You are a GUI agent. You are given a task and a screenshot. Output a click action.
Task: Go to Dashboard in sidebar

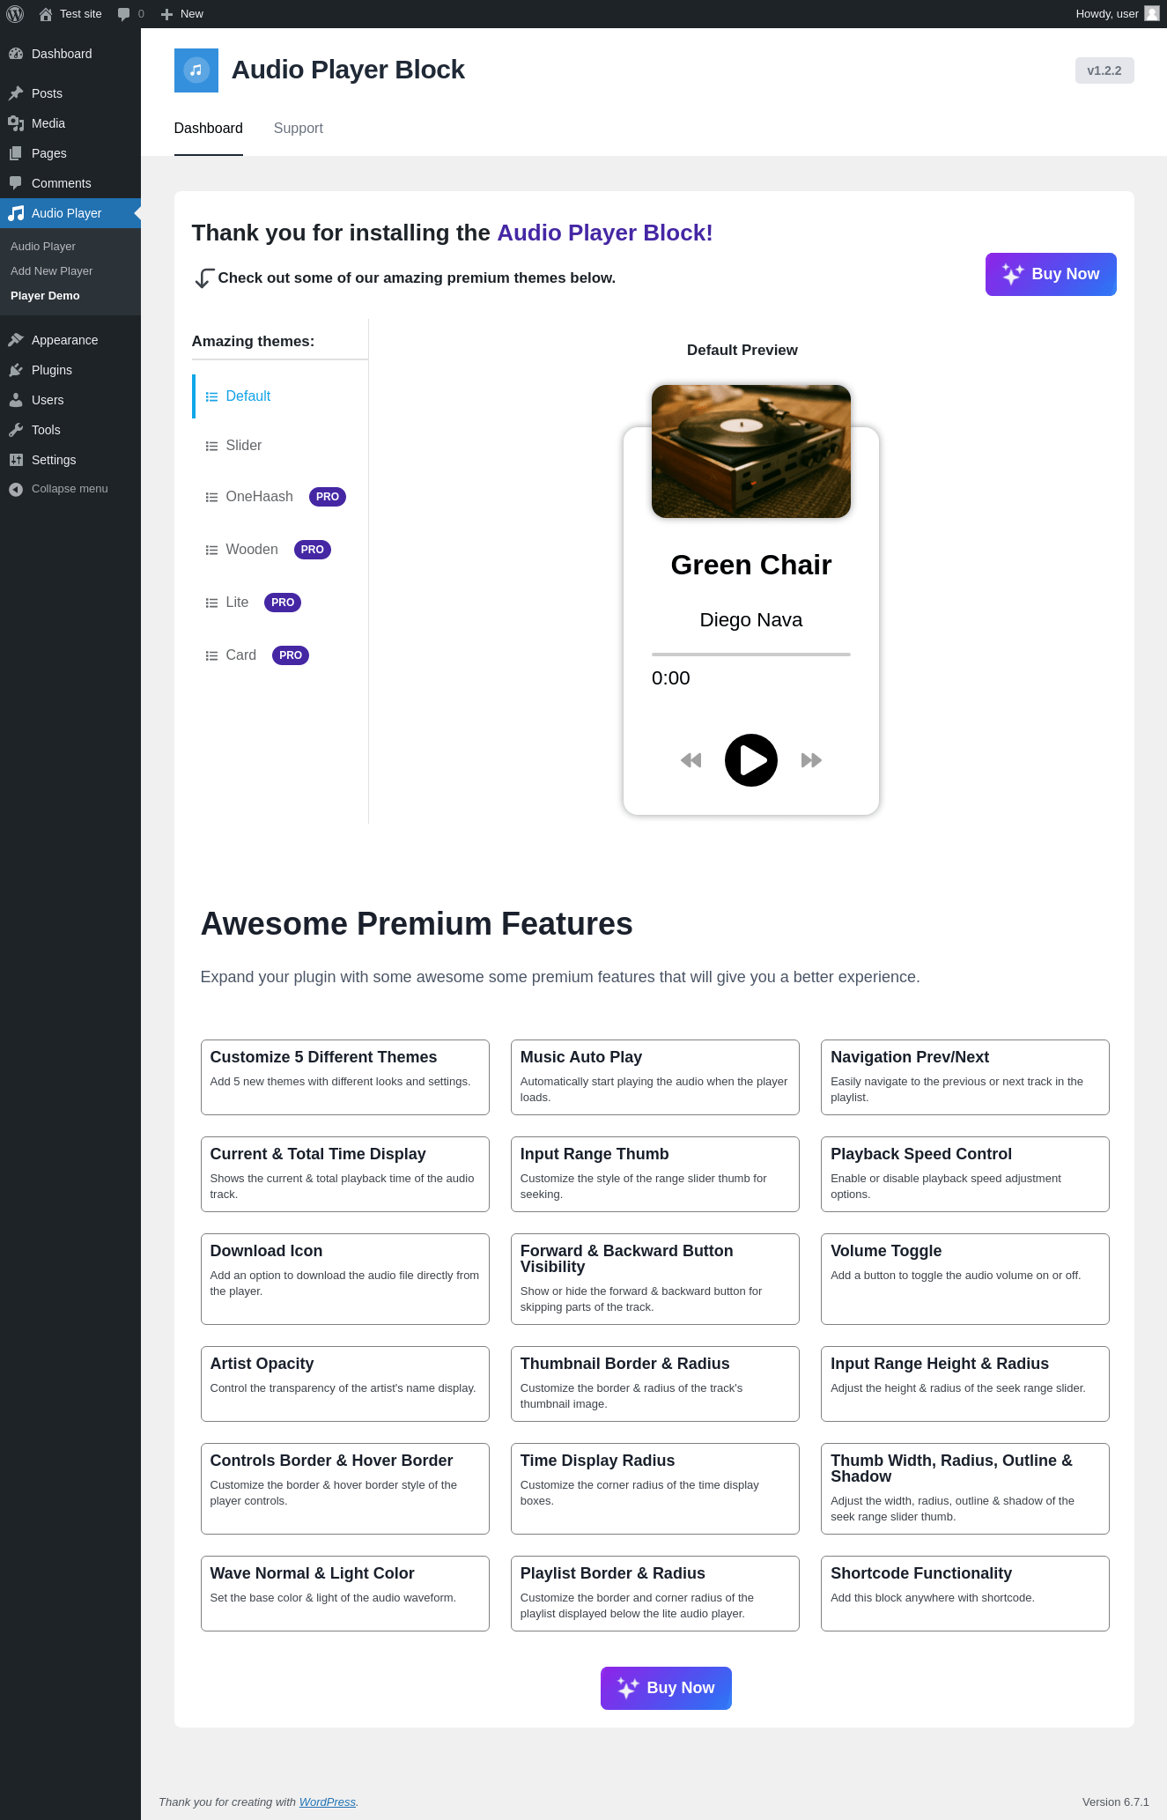tap(70, 54)
